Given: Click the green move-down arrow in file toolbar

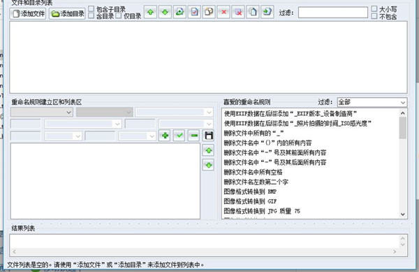Looking at the screenshot, I should pyautogui.click(x=165, y=12).
